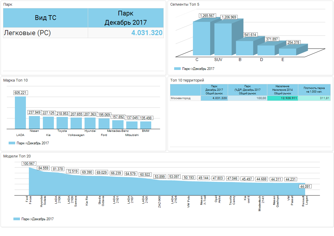Select the BMW bar in brand chart

[146, 125]
